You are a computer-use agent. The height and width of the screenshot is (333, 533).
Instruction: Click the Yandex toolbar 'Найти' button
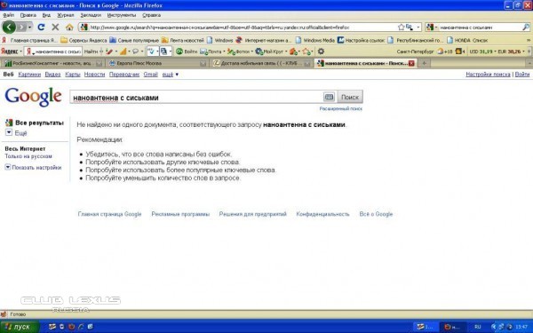click(91, 52)
